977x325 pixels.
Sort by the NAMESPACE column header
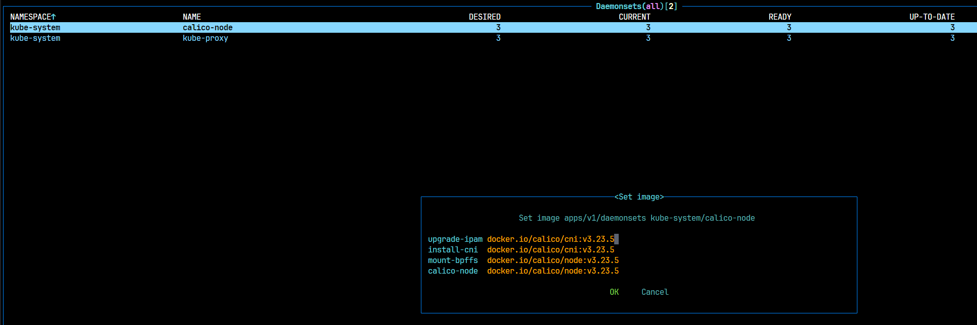33,17
